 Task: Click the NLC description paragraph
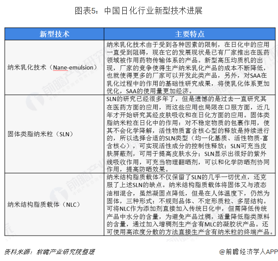pyautogui.click(x=190, y=205)
